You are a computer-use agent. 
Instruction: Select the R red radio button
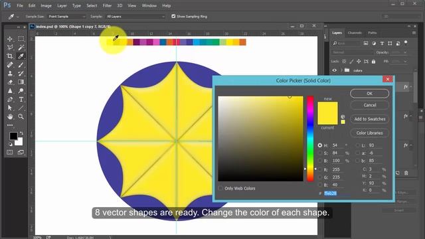[x=320, y=170]
